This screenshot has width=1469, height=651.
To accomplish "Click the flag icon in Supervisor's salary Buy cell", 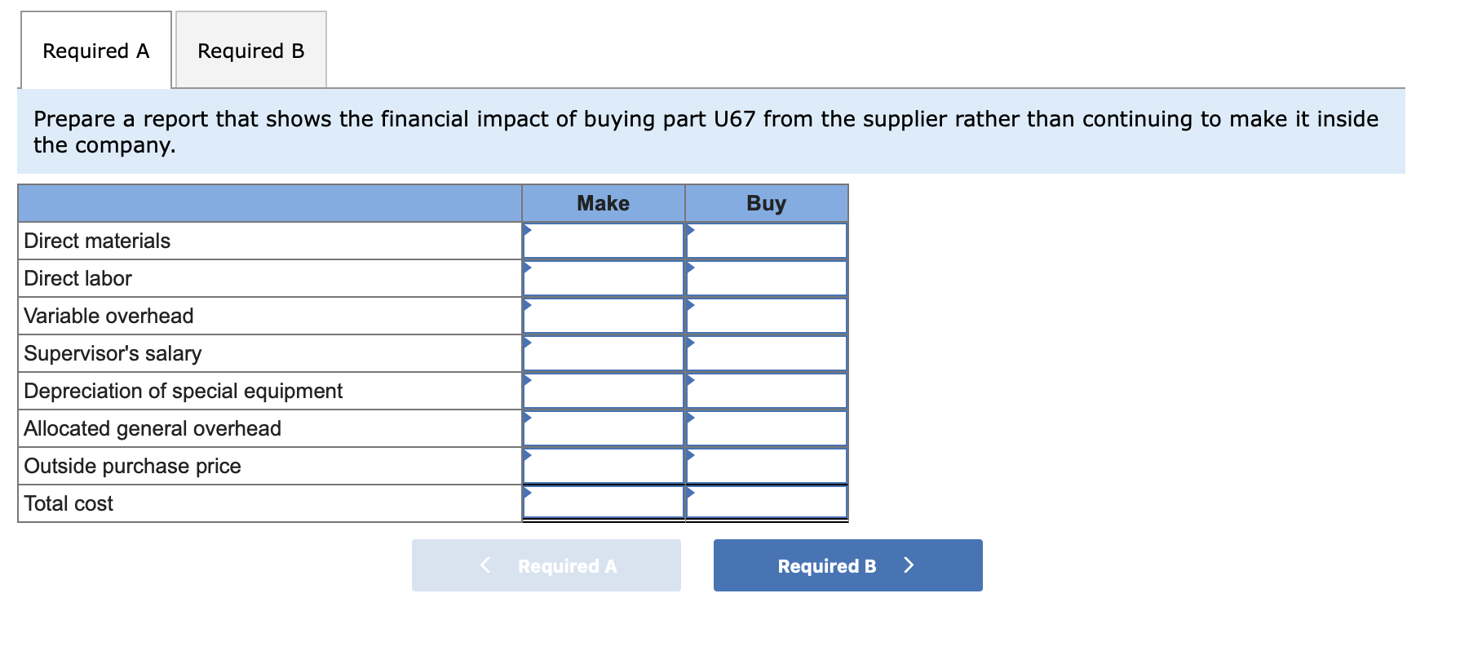I will (691, 342).
